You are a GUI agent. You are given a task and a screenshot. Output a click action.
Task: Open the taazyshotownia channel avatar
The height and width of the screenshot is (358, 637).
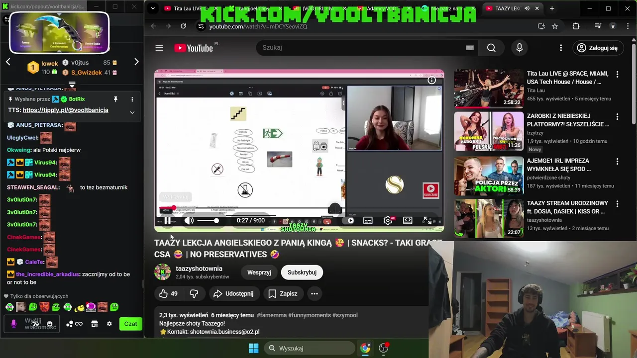162,272
